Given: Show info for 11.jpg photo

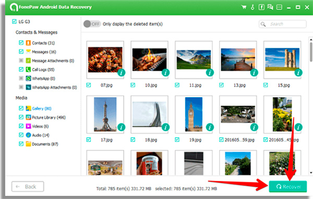Looking at the screenshot, I should pos(210,73).
